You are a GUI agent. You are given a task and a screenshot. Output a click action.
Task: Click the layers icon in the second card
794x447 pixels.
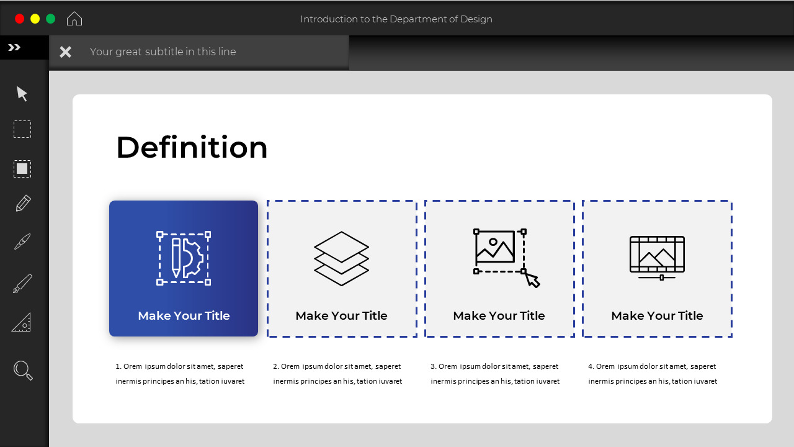pos(341,258)
